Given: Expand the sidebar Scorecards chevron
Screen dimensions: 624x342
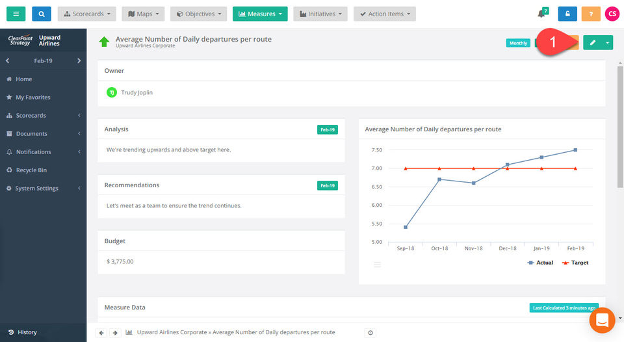Looking at the screenshot, I should coord(79,116).
